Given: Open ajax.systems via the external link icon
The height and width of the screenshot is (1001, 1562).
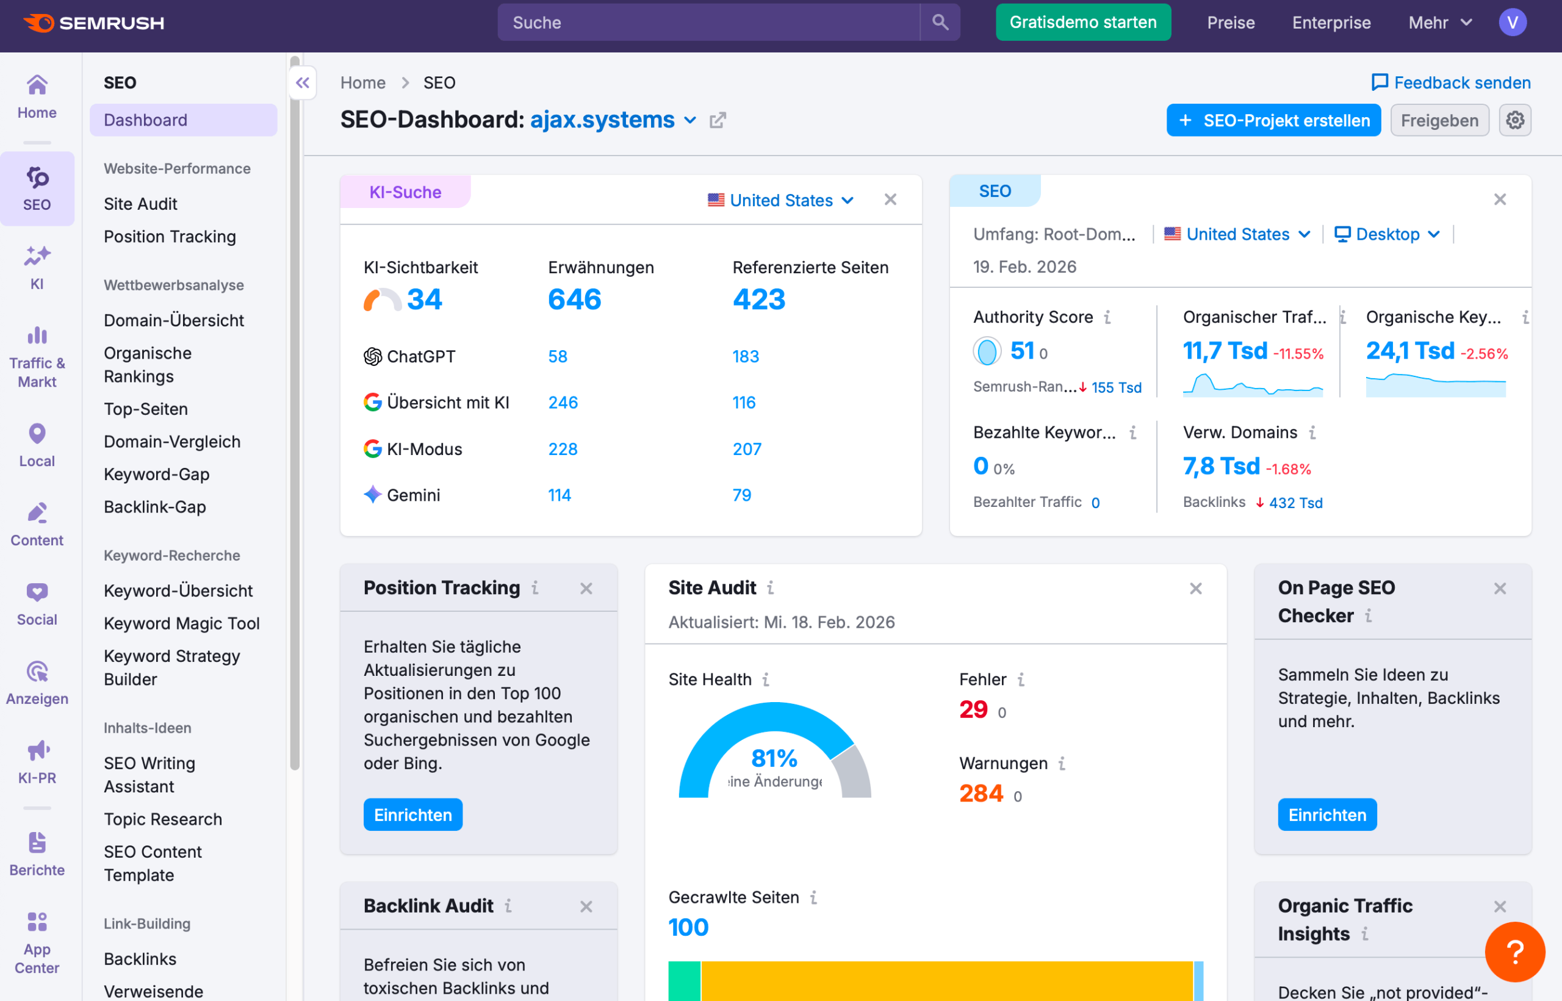Looking at the screenshot, I should click(717, 120).
